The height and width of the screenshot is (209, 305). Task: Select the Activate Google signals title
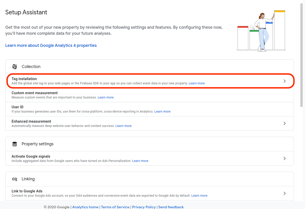coord(31,156)
